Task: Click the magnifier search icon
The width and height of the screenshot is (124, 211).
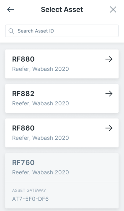Action: (x=11, y=31)
